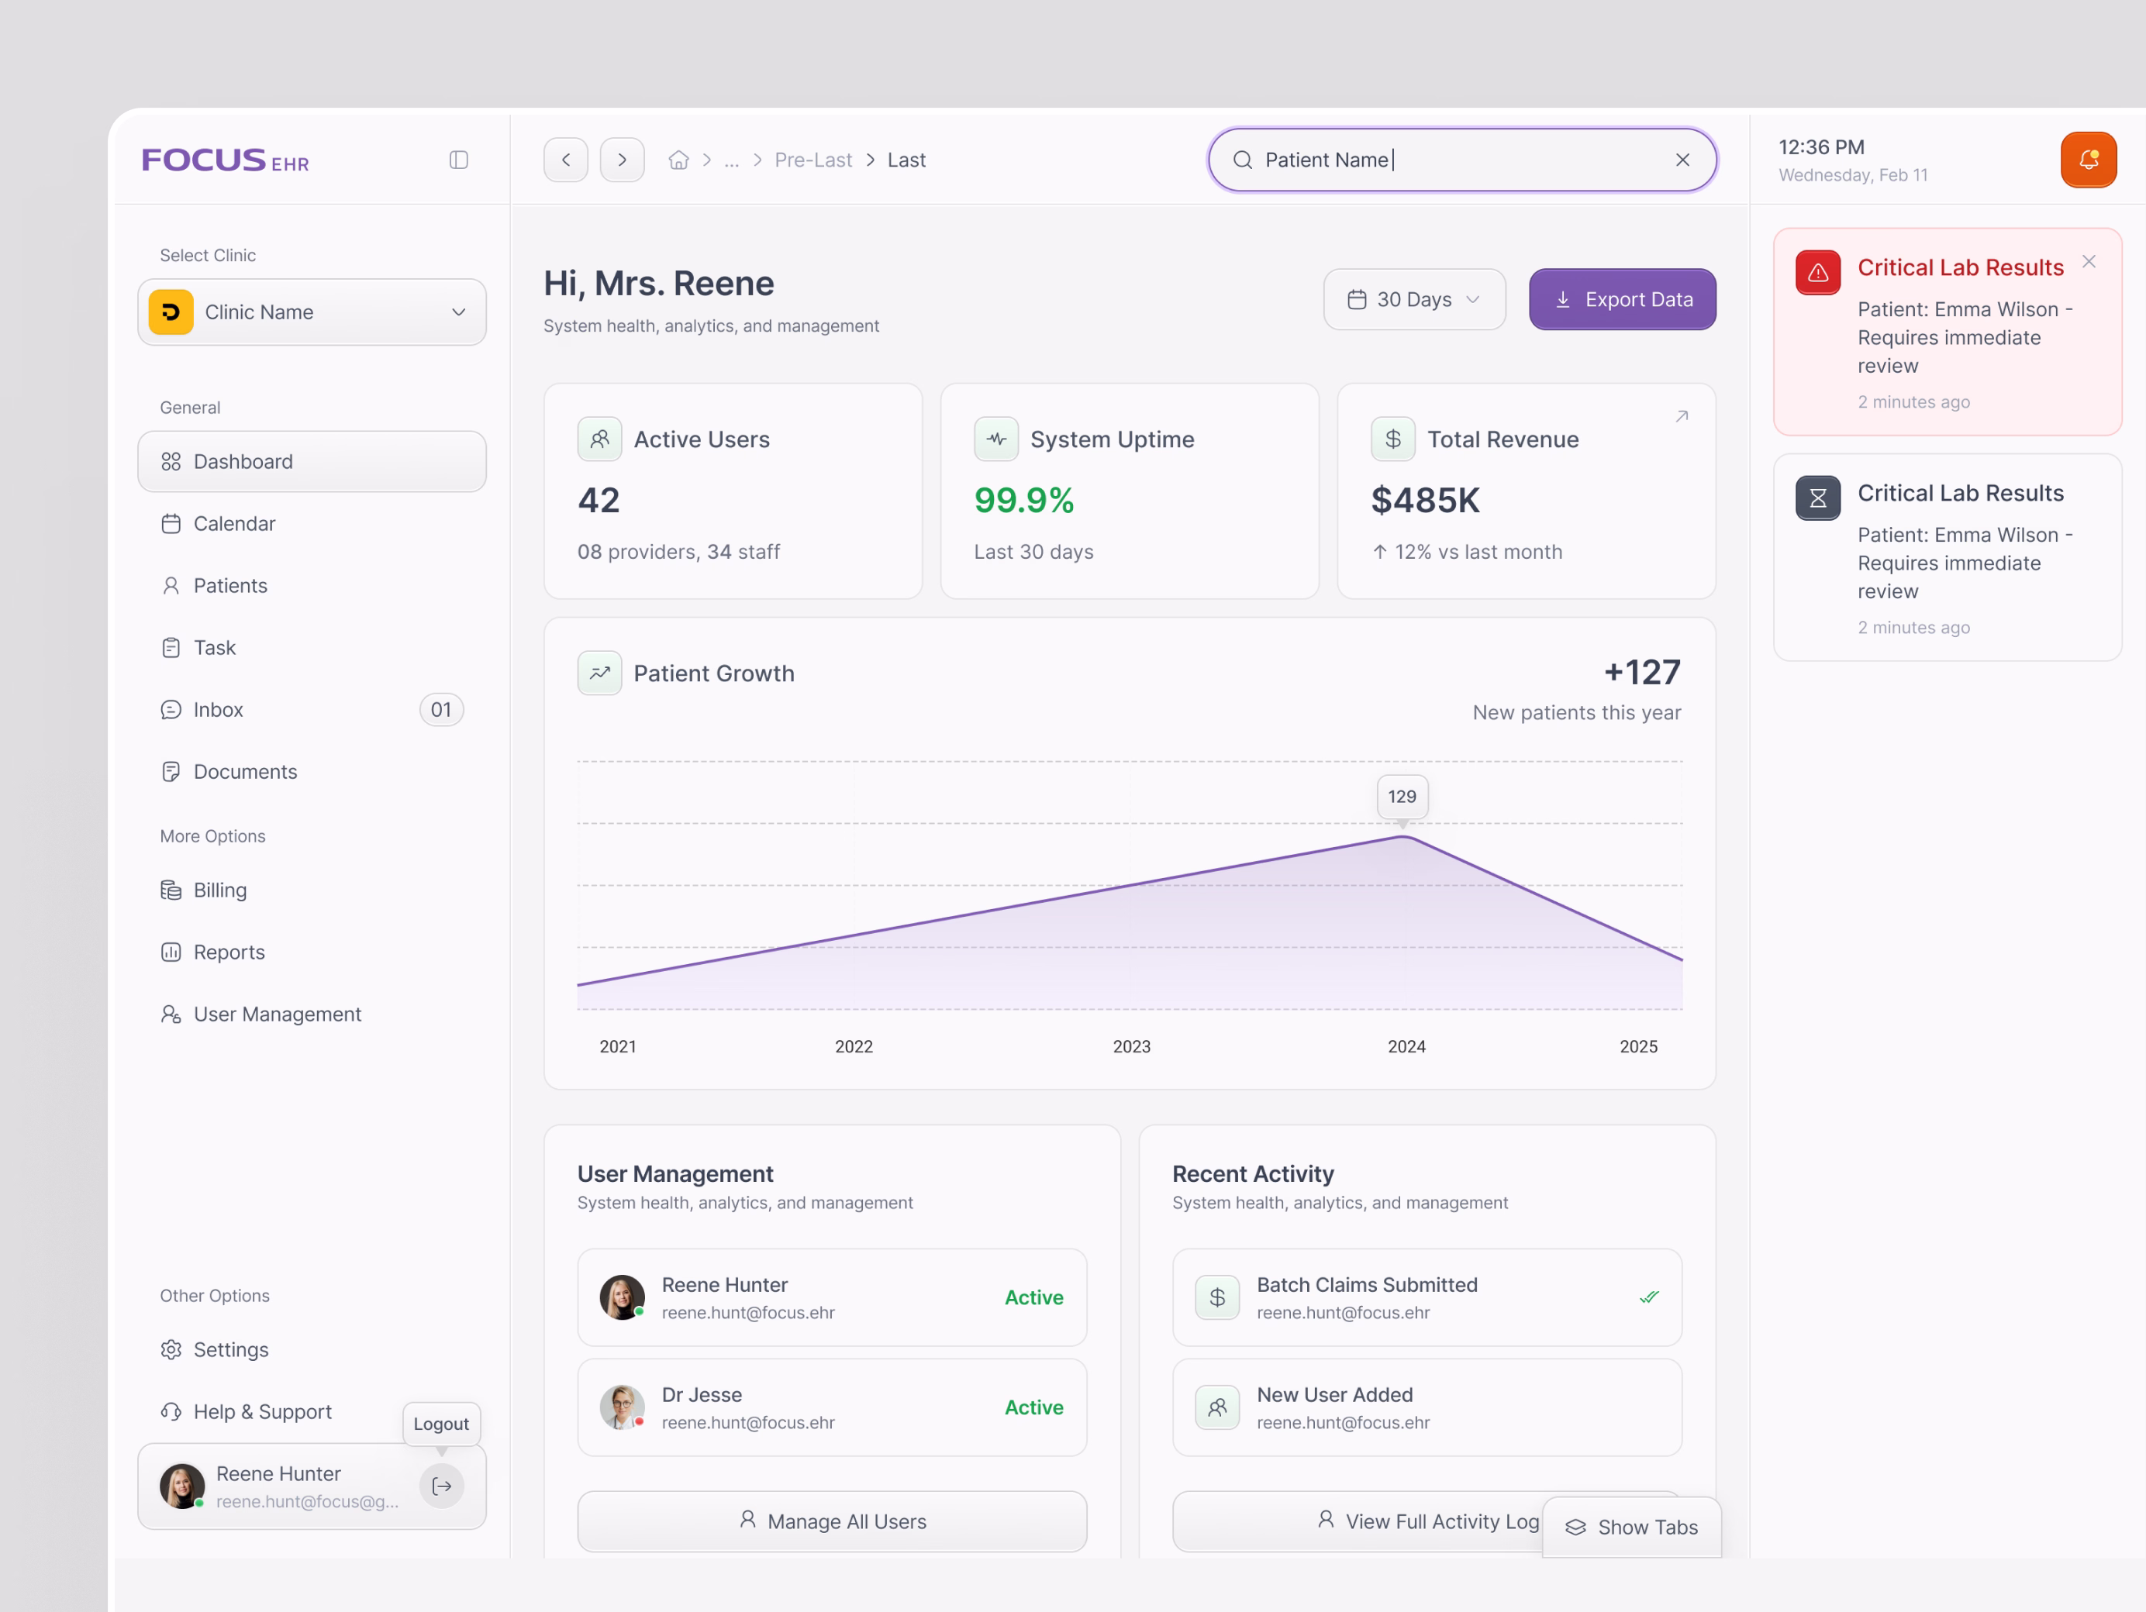
Task: Open Calendar in the sidebar
Action: 312,524
